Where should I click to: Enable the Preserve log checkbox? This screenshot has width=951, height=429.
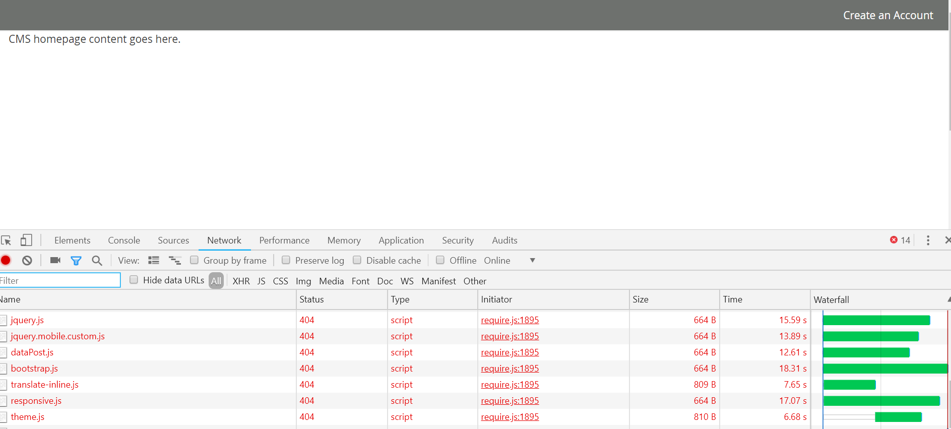286,260
